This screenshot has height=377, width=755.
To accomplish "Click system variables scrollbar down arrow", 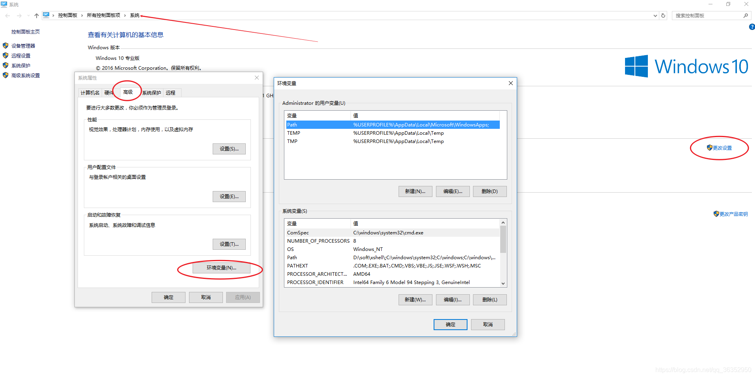I will [503, 283].
